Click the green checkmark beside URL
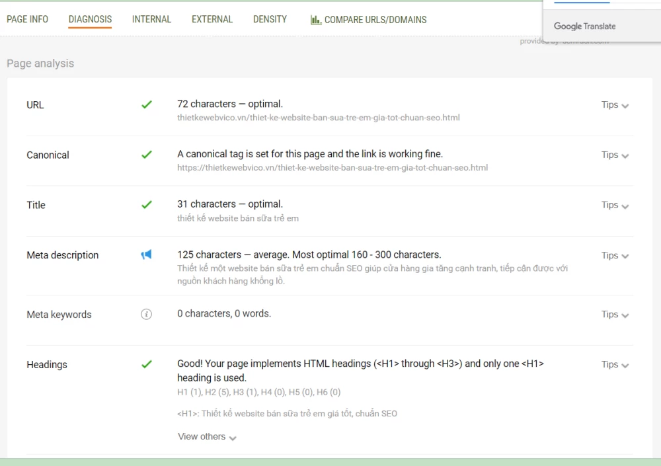The width and height of the screenshot is (661, 466). tap(147, 104)
